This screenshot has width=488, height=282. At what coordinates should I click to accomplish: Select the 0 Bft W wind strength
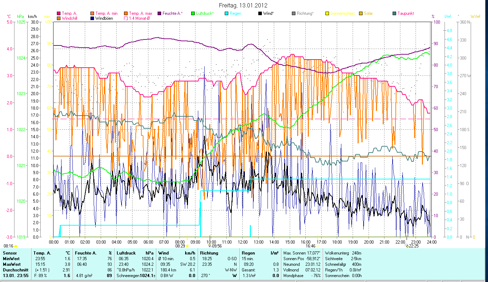pos(167,276)
